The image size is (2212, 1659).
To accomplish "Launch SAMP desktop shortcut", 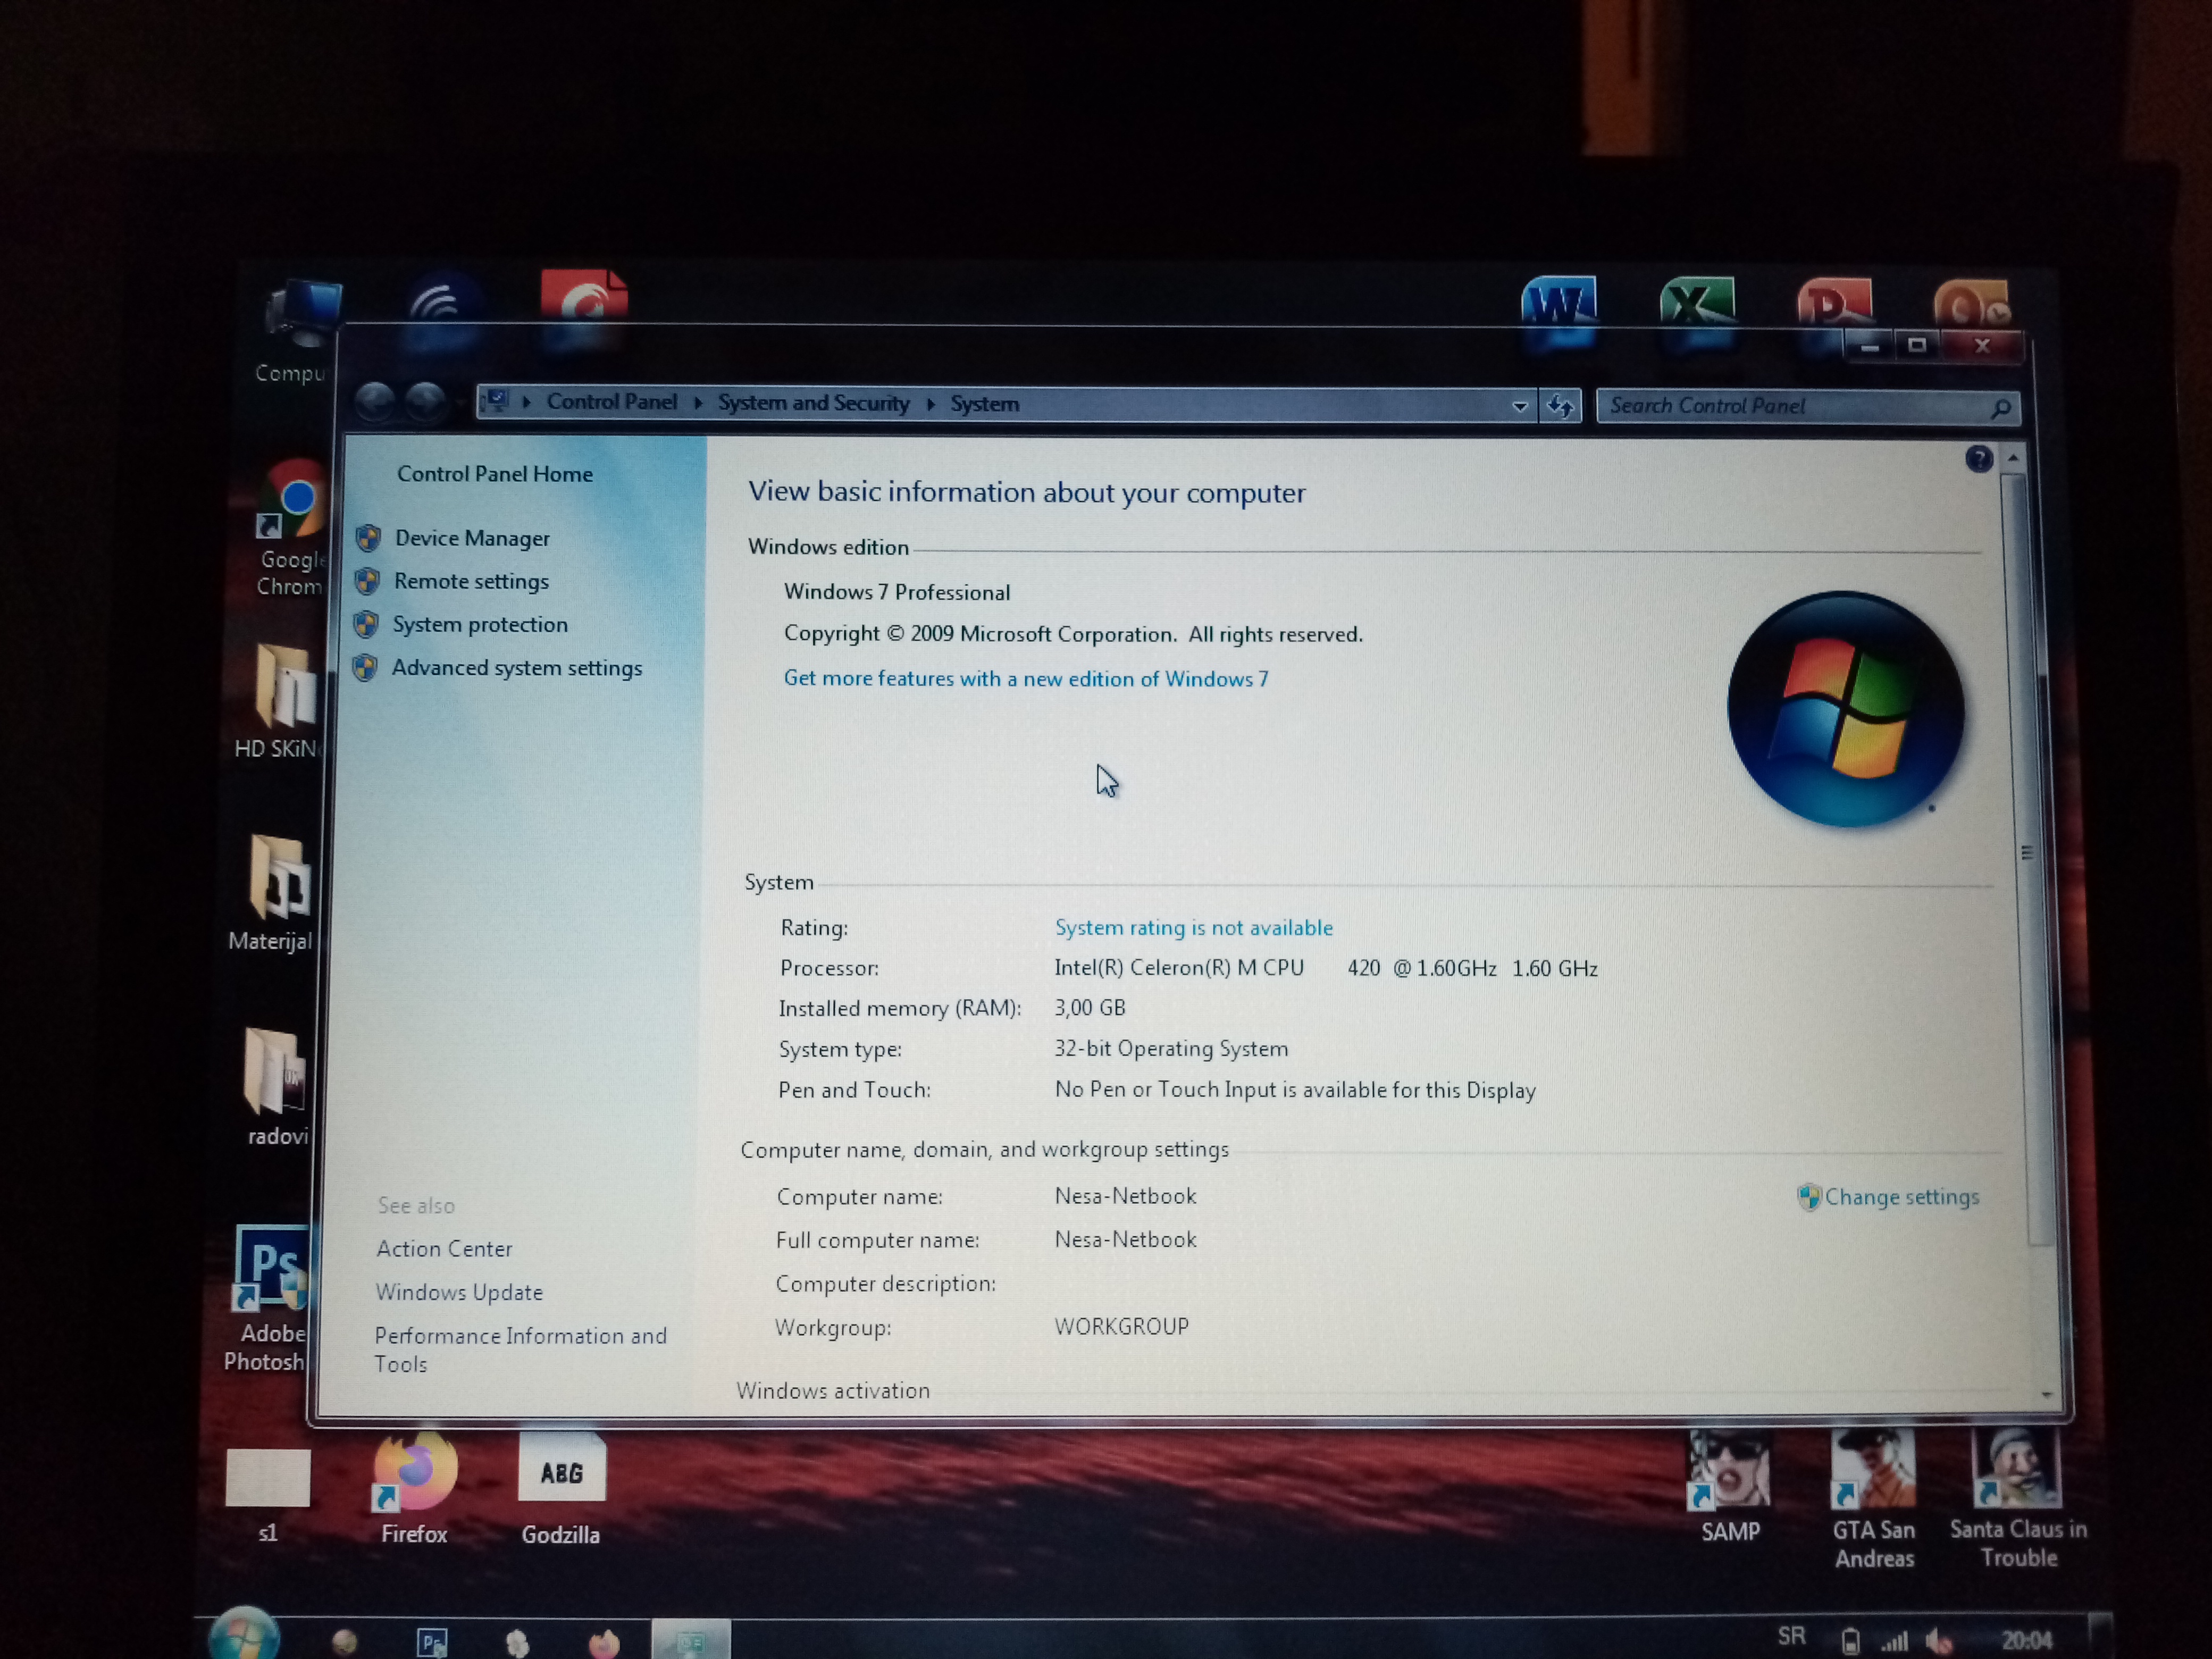I will pos(1729,1485).
